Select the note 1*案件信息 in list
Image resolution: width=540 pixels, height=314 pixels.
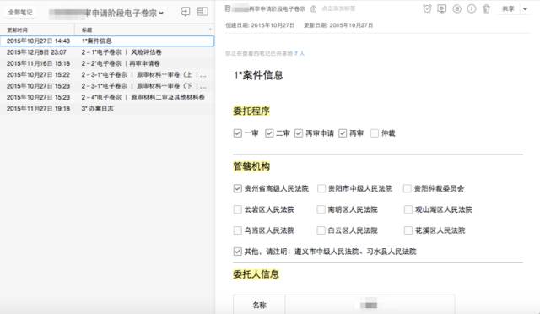(107, 41)
